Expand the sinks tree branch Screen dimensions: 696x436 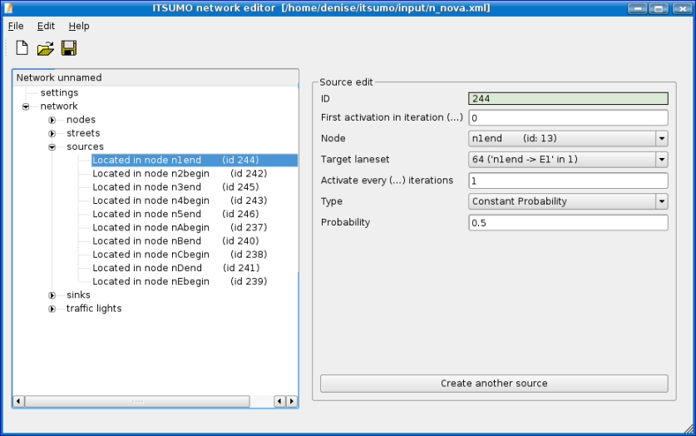click(x=52, y=295)
